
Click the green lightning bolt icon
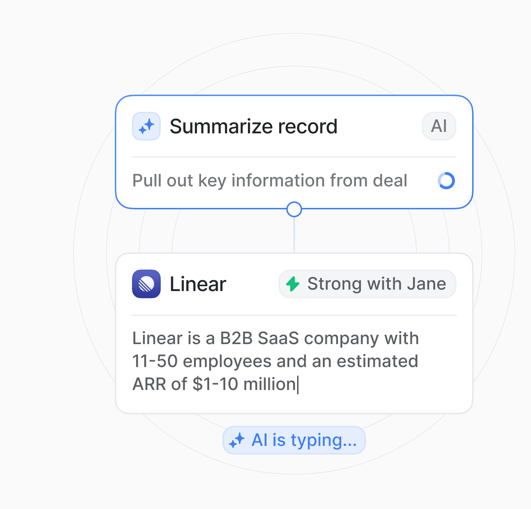293,284
